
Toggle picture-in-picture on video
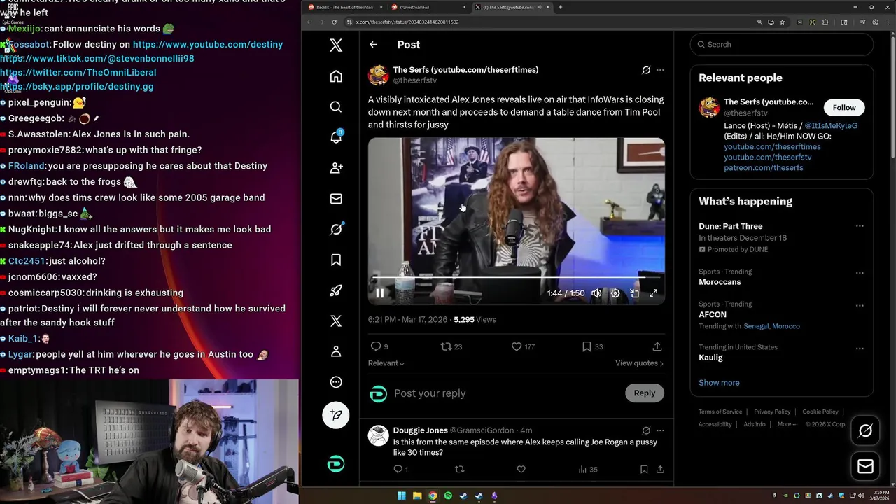634,293
